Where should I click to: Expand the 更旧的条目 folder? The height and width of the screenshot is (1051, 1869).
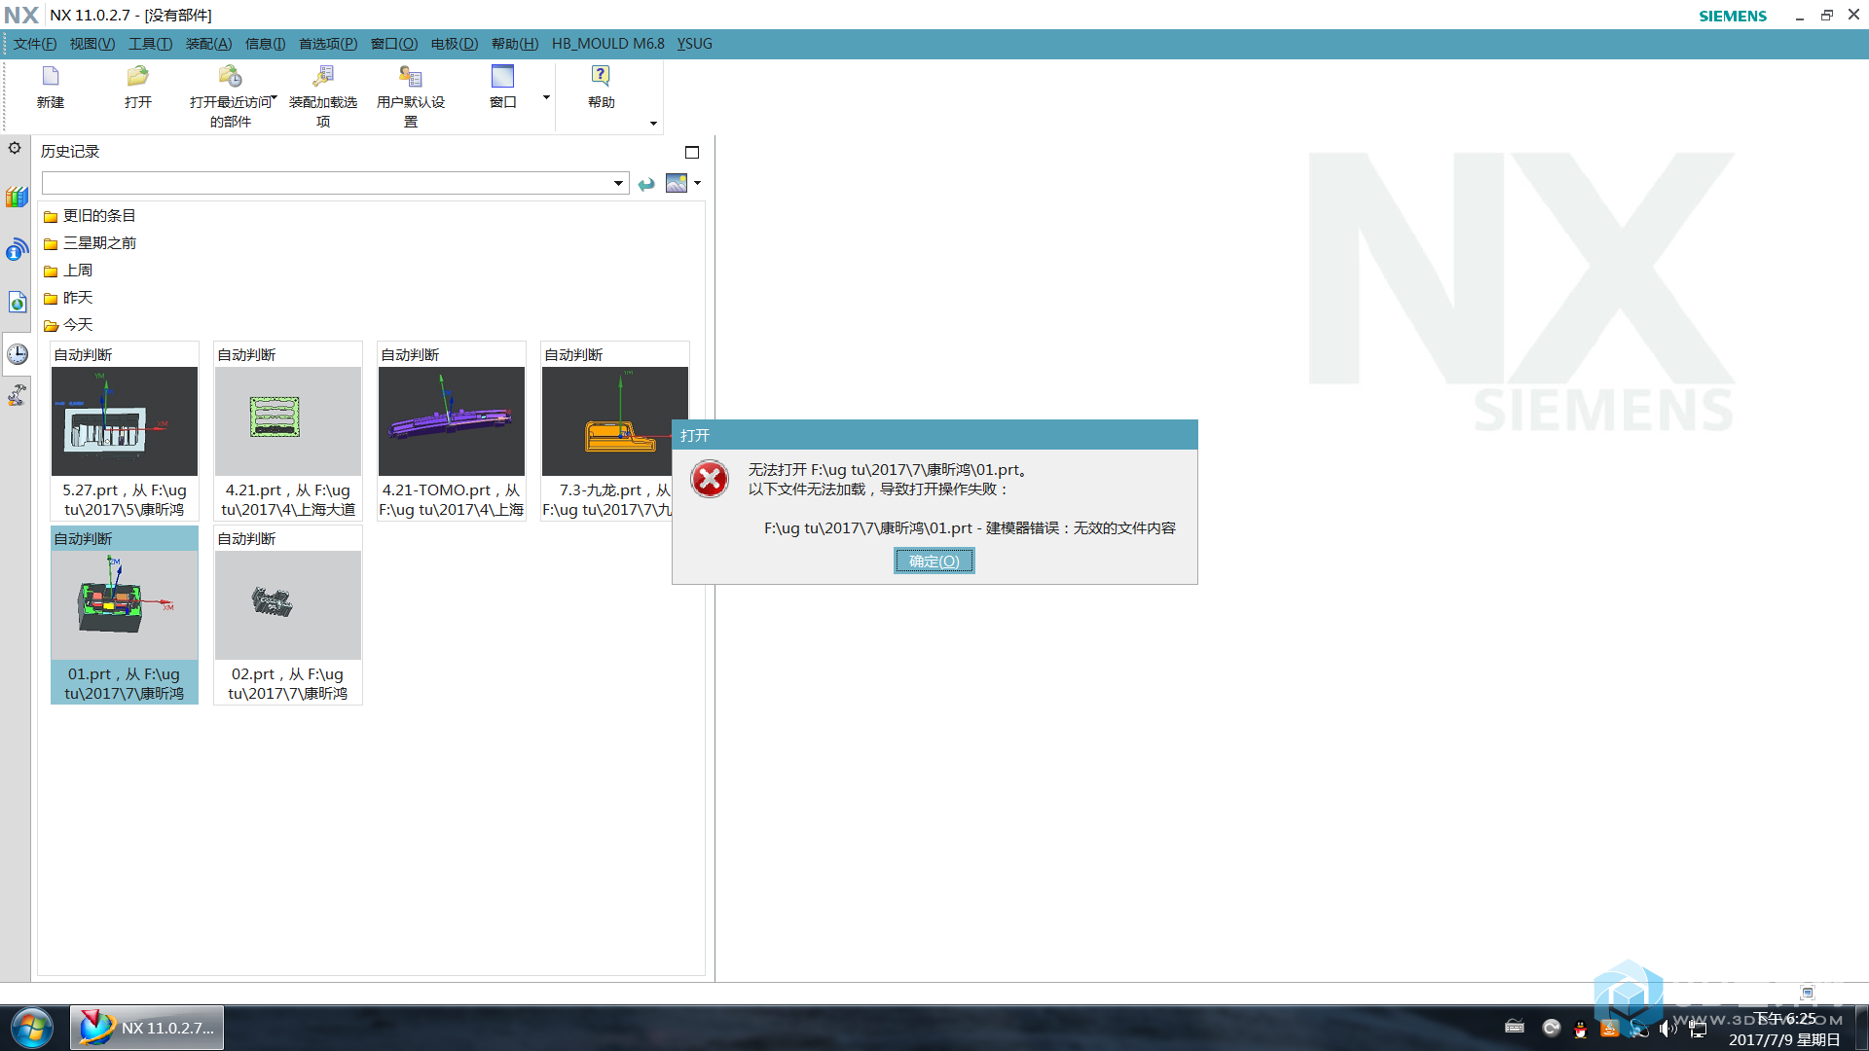click(90, 216)
